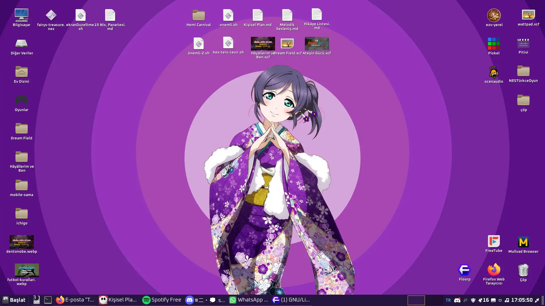This screenshot has width=545, height=306.
Task: Select the Dream Field folder
Action: 22,129
